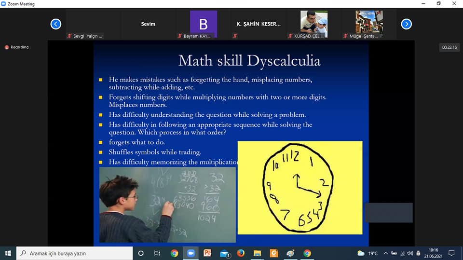Open the network status tray icon
This screenshot has height=260, width=463.
(402, 253)
